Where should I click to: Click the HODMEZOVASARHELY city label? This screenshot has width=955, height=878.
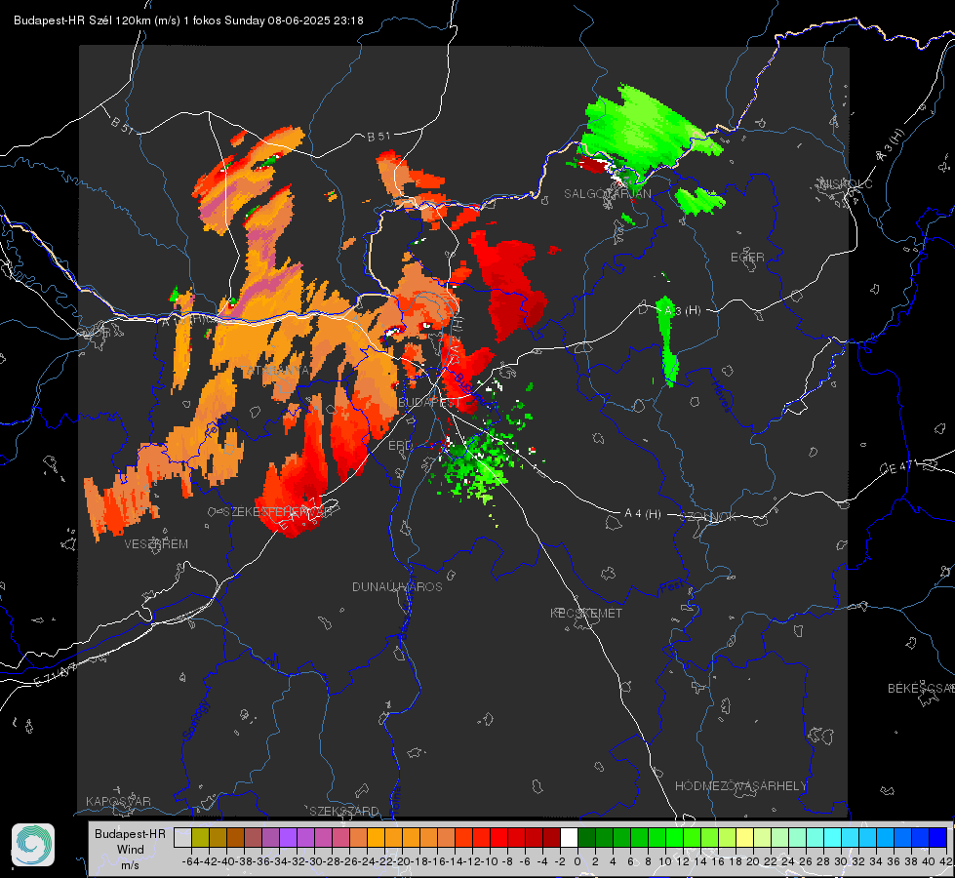[x=740, y=786]
